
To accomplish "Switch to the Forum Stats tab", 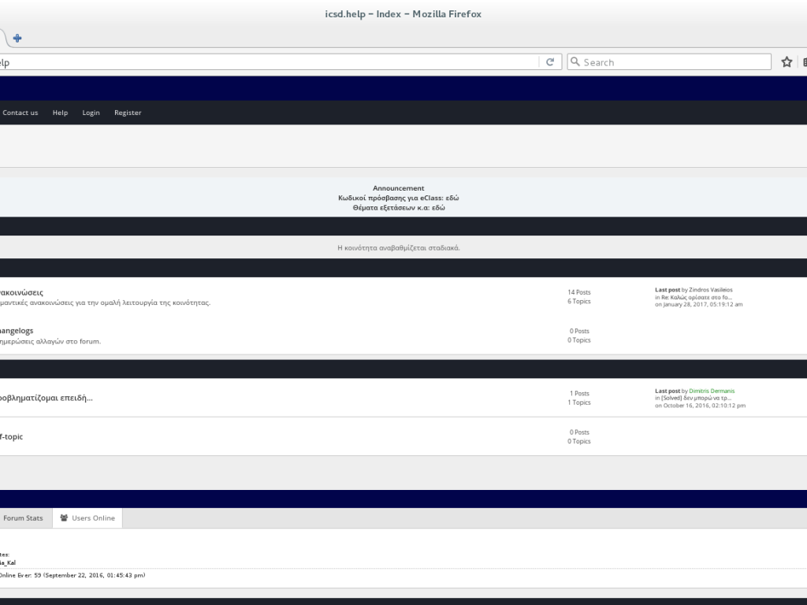I will point(23,518).
